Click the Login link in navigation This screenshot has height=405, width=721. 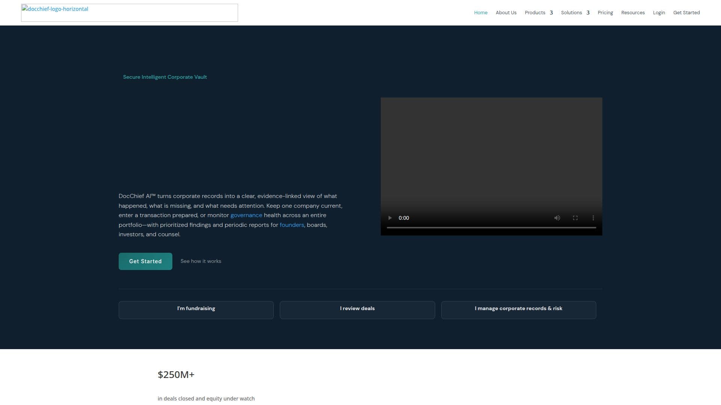659,13
